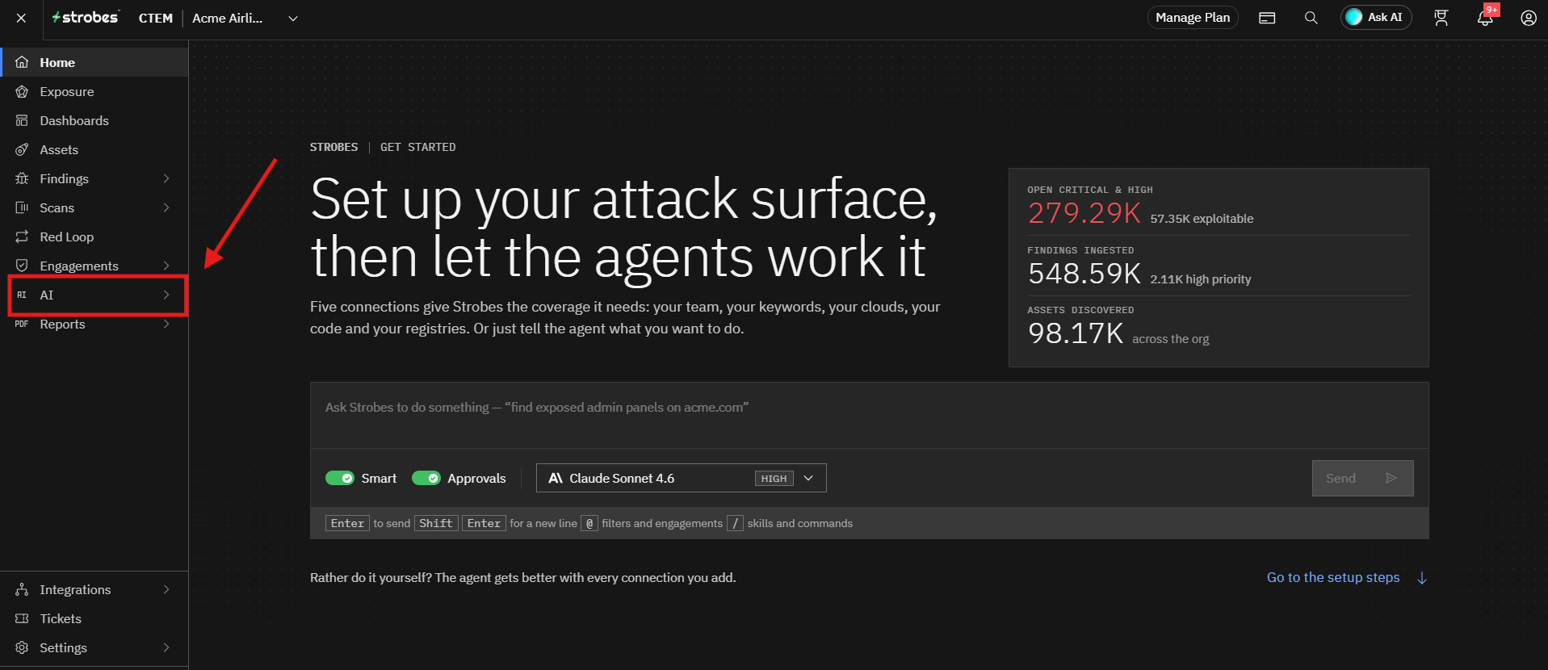The height and width of the screenshot is (670, 1548).
Task: Toggle the Smart switch
Action: [340, 478]
